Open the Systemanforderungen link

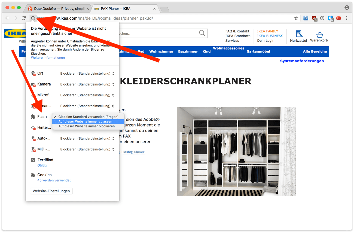point(302,61)
